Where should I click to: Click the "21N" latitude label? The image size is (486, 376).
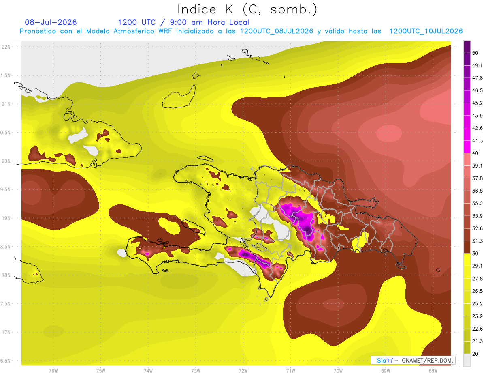[x=6, y=104]
